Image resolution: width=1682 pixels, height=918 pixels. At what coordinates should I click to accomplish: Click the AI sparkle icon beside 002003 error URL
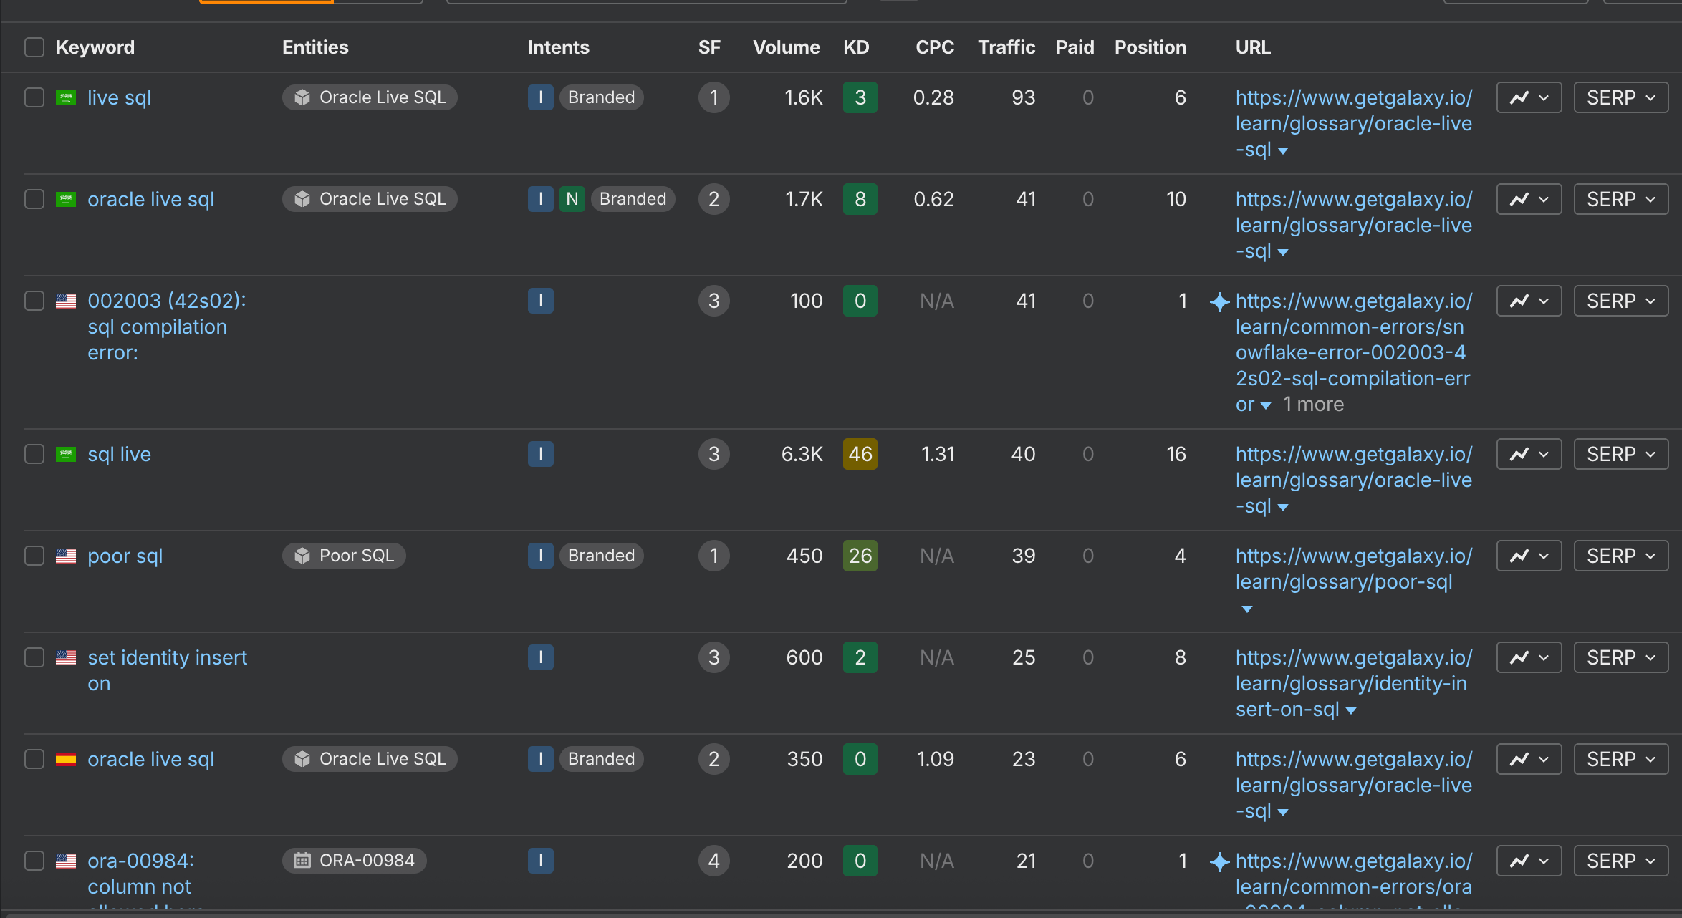tap(1219, 301)
